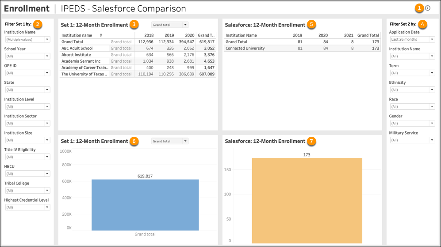Open the Term filter dropdown
Screen dimensions: 441x247
(412, 73)
